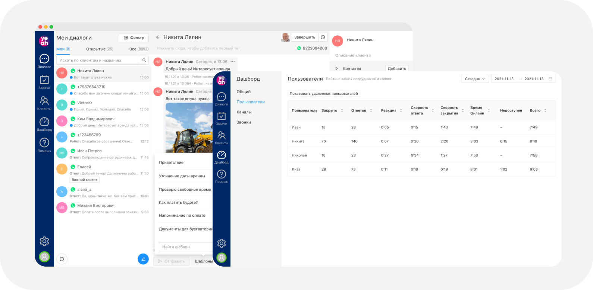
Task: Click the clock icon beside Завершить
Action: 323,37
